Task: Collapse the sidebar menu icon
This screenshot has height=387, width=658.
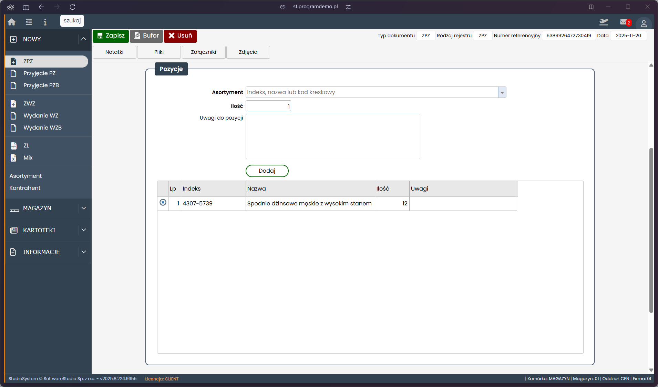Action: [x=29, y=22]
